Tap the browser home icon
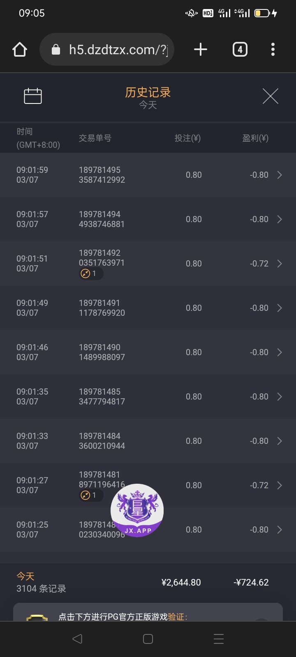 pyautogui.click(x=20, y=50)
